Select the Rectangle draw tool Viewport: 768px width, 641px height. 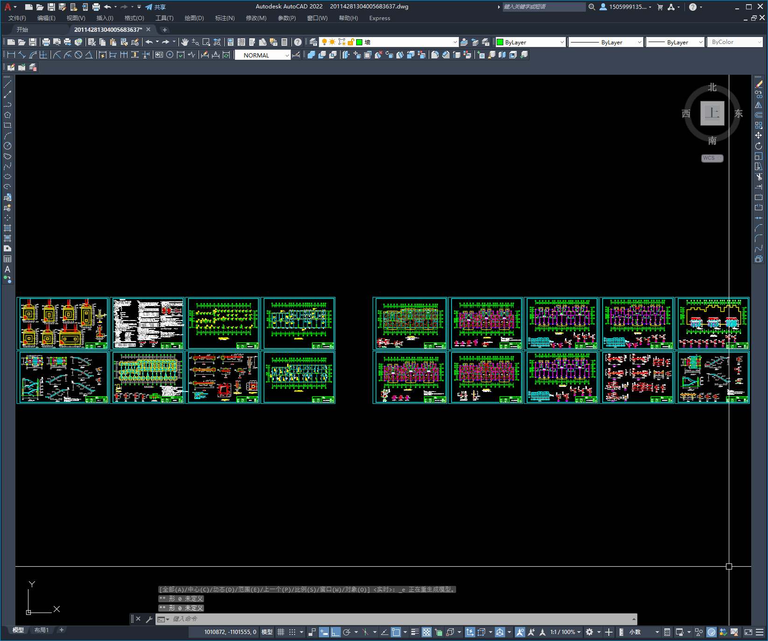coord(7,125)
